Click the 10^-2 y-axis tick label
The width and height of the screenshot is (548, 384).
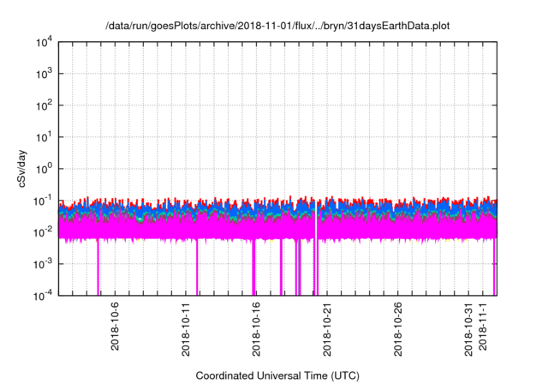(x=44, y=232)
